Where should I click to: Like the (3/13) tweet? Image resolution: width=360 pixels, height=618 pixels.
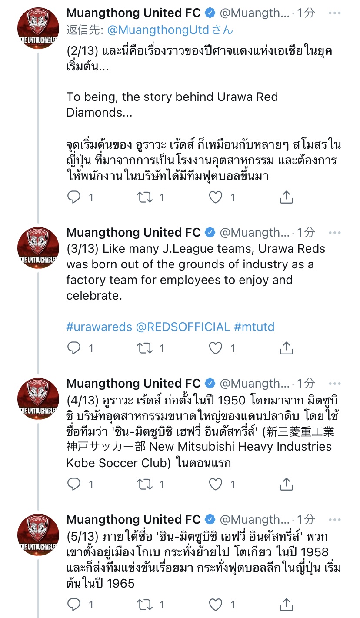pyautogui.click(x=216, y=348)
